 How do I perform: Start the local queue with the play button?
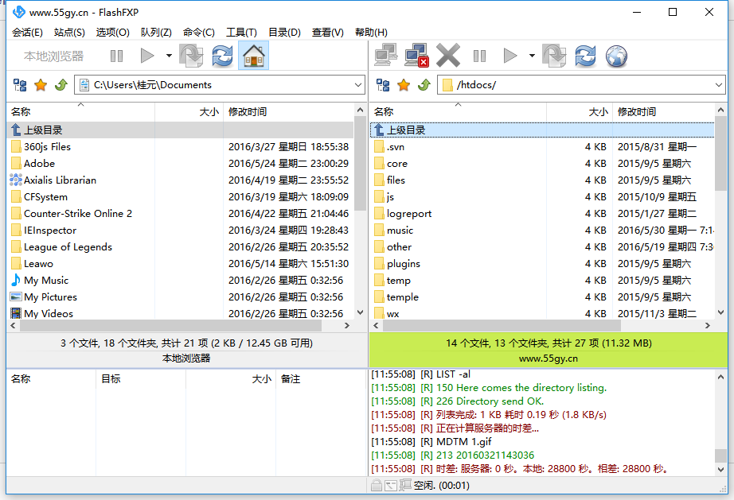click(x=146, y=55)
